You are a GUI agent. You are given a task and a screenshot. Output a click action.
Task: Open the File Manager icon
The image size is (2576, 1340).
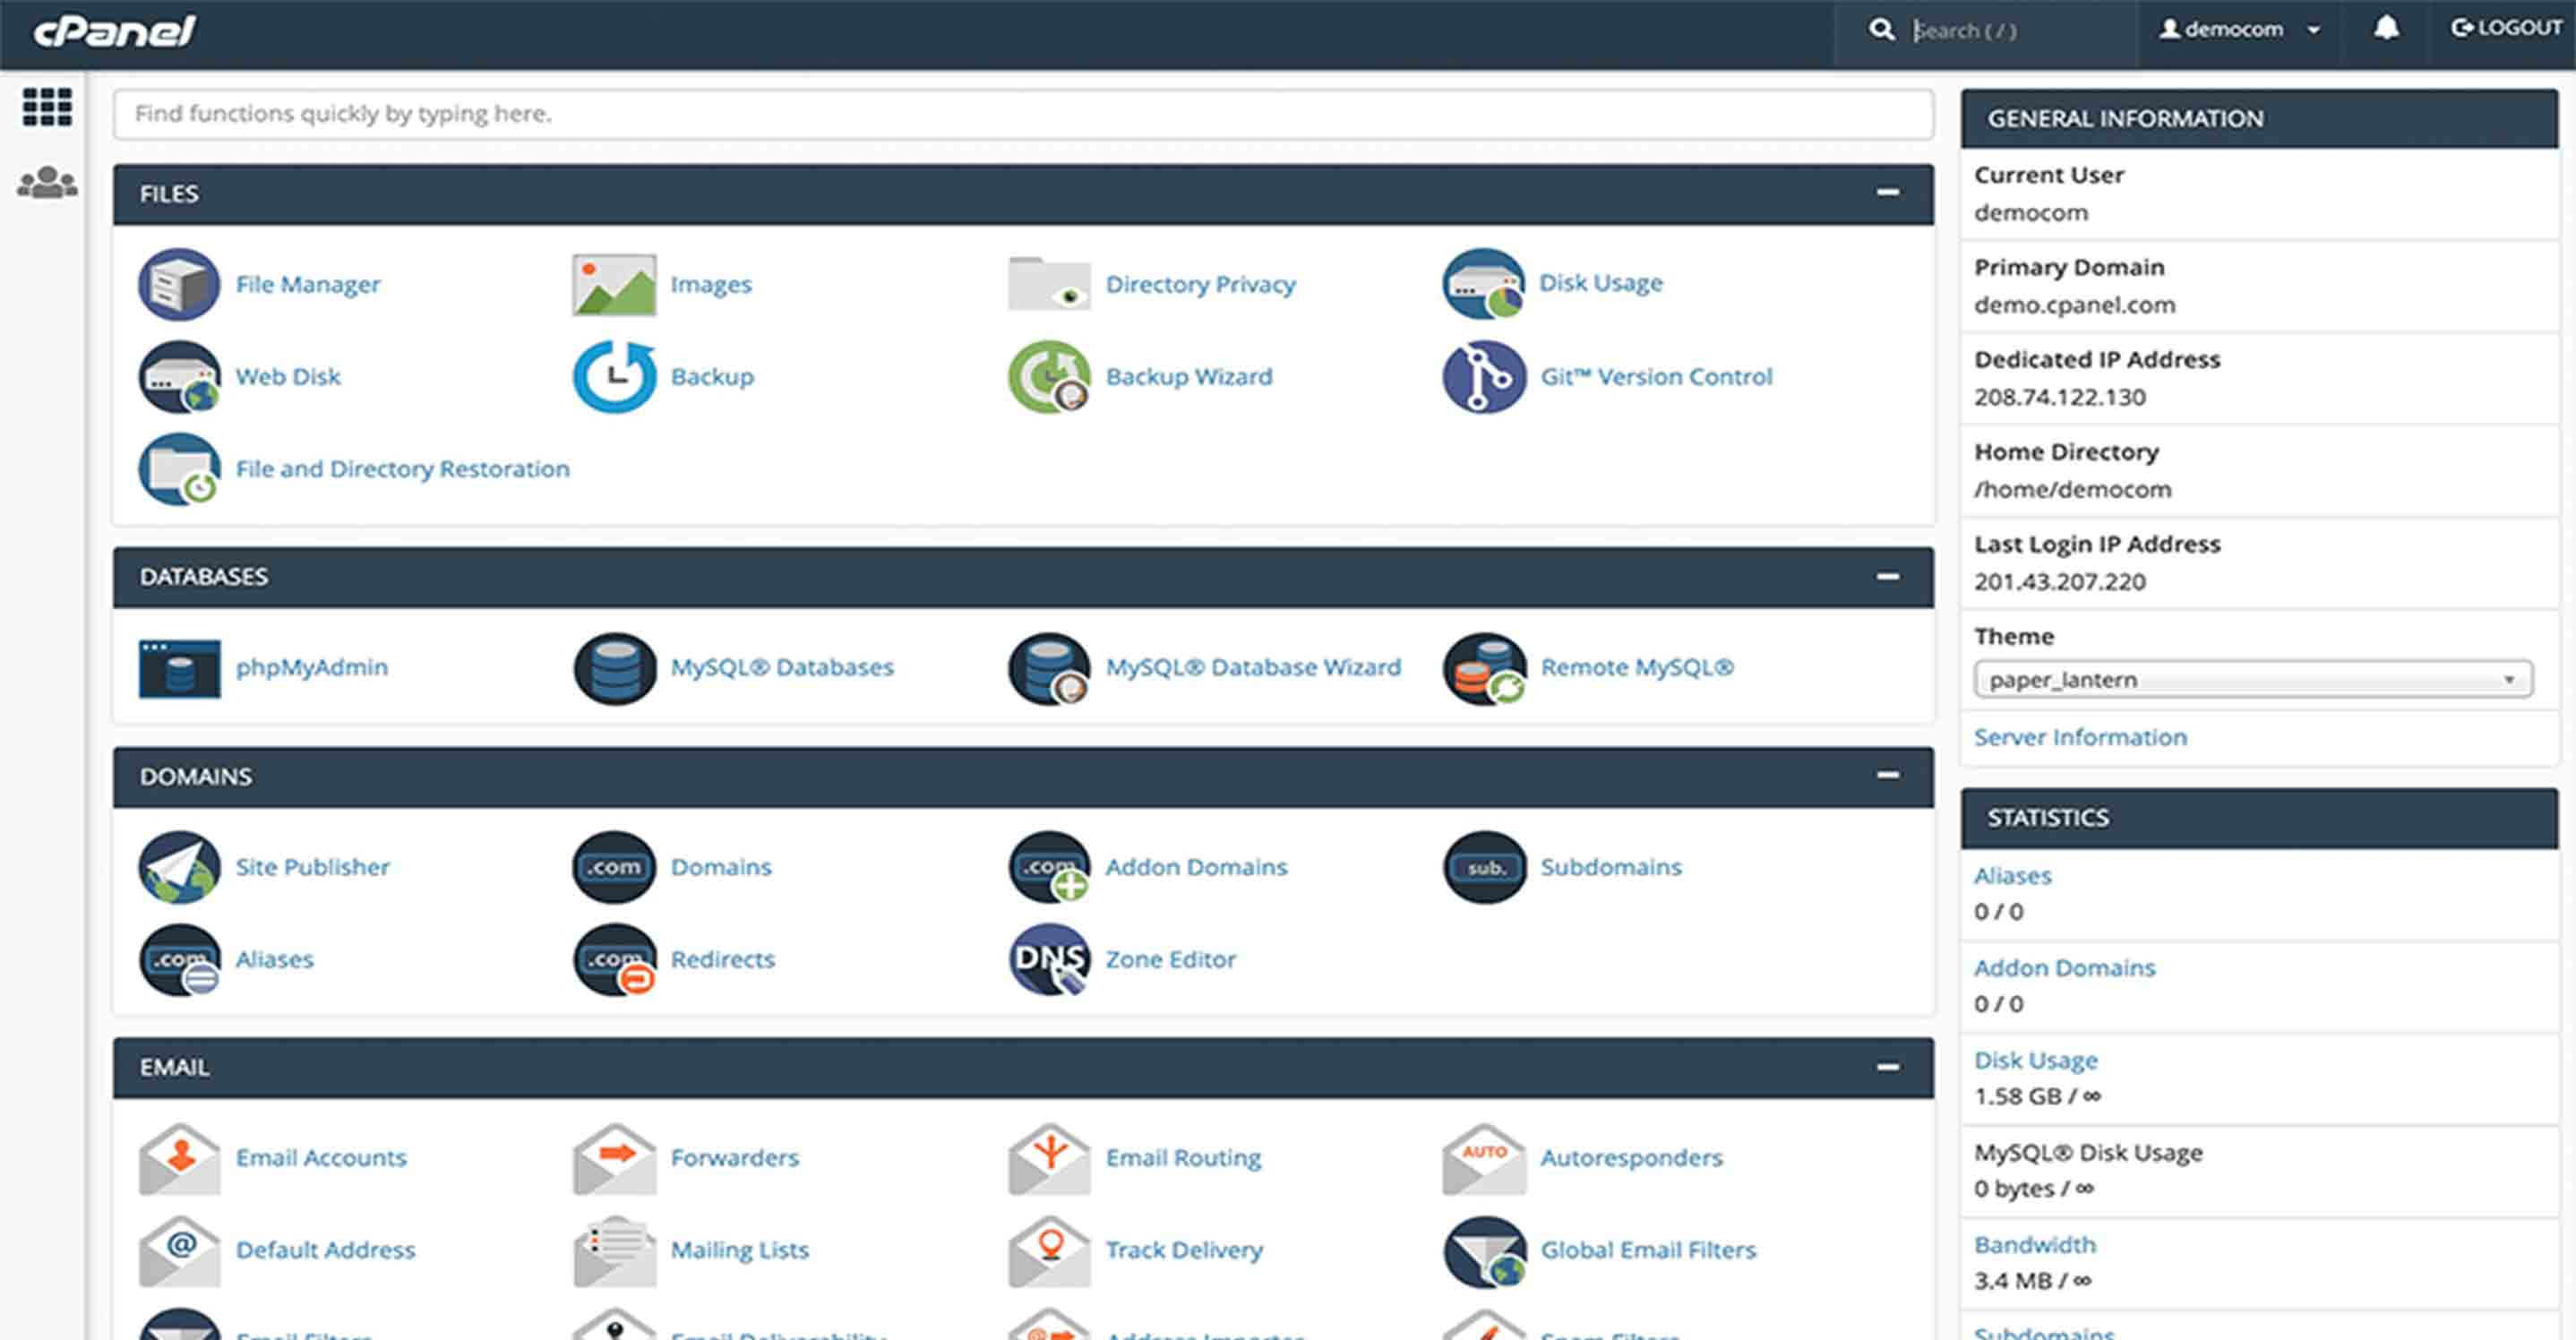[178, 284]
